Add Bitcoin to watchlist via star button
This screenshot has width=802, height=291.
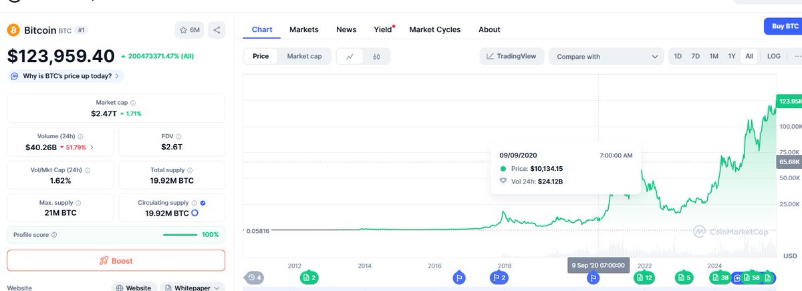(x=190, y=30)
